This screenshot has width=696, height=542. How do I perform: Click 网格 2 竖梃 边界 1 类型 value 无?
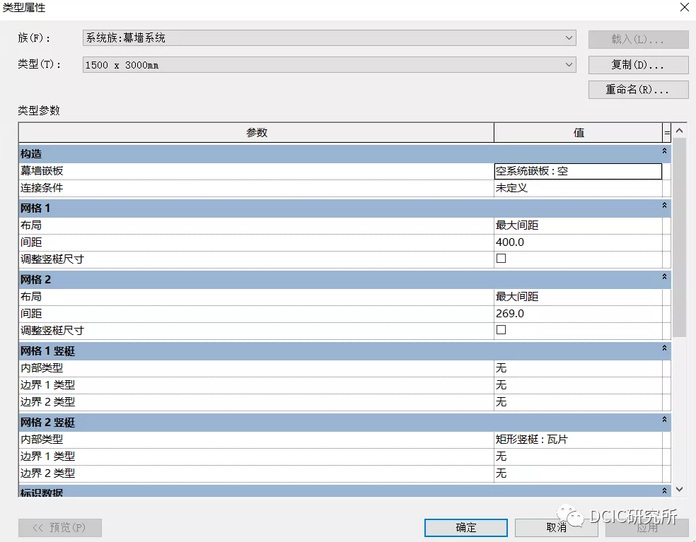[578, 456]
